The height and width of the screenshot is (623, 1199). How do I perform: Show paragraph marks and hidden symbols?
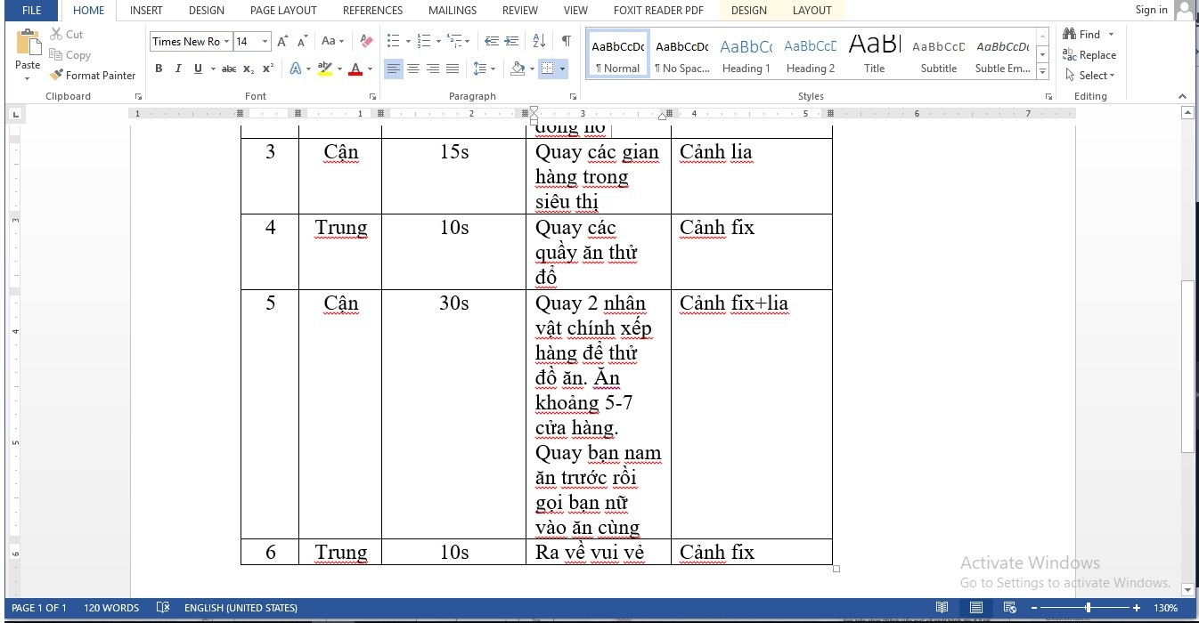coord(566,41)
